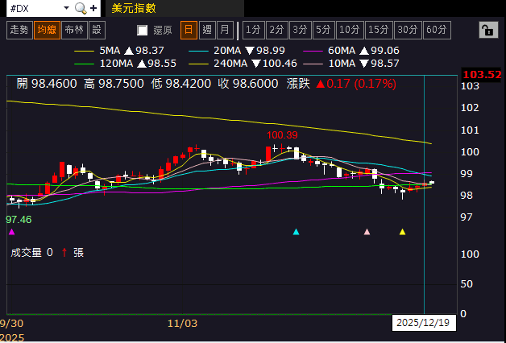
Task: Click the 103.52 red price tag
Action: (482, 74)
